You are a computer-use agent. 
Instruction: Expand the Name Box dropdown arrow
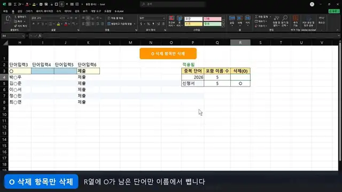click(x=23, y=36)
